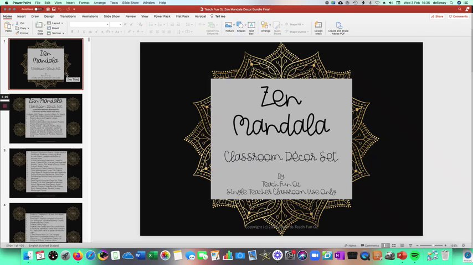Open Spotify from the Dock
Screen dimensions: 473x265
coord(415,256)
